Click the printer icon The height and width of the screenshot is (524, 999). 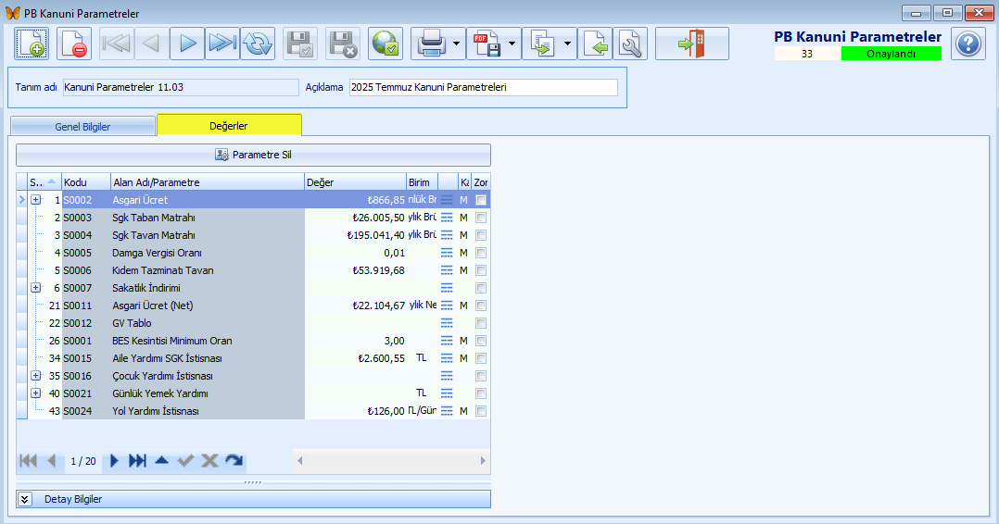click(431, 44)
